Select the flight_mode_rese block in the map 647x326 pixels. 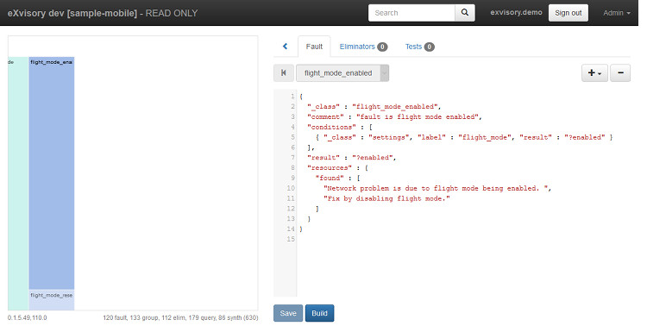click(52, 300)
